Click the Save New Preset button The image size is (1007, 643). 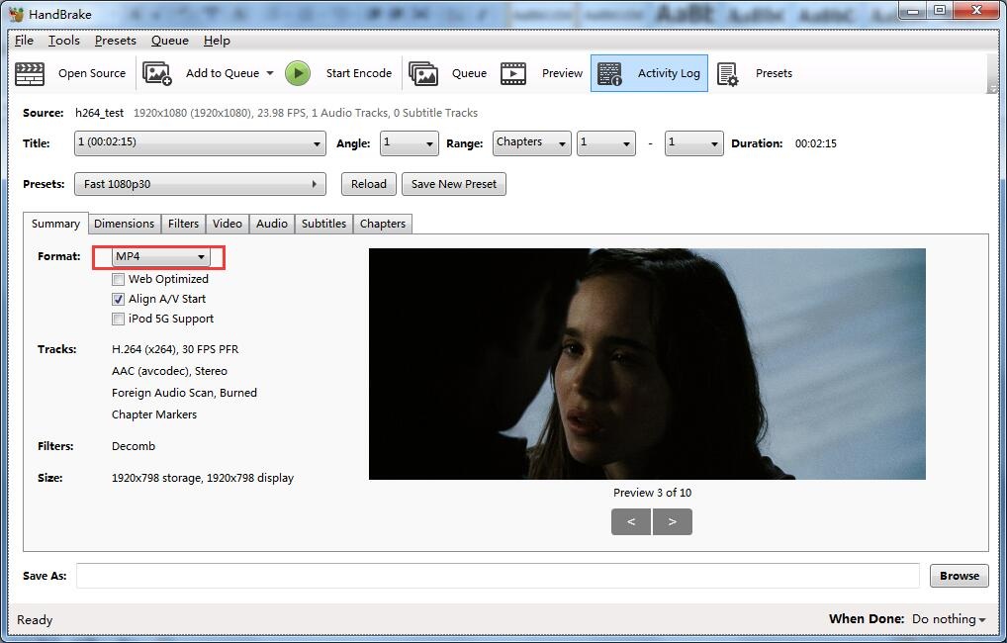[454, 184]
